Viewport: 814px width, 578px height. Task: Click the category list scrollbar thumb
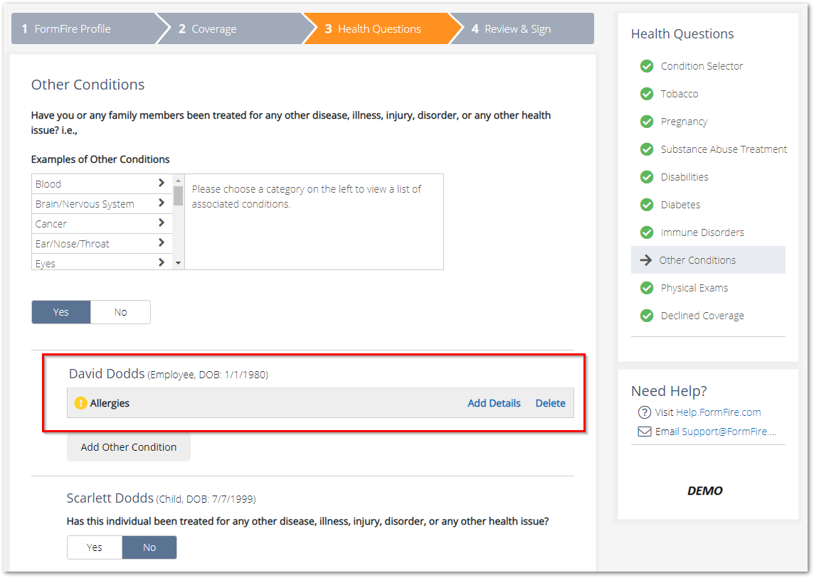tap(178, 196)
